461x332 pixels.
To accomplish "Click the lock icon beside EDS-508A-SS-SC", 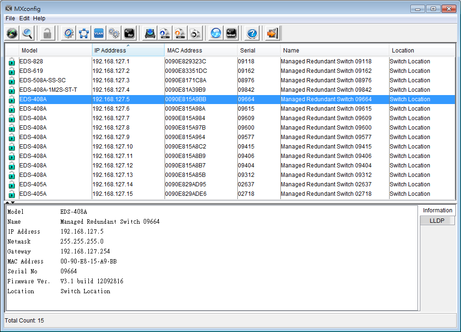I will 12,80.
